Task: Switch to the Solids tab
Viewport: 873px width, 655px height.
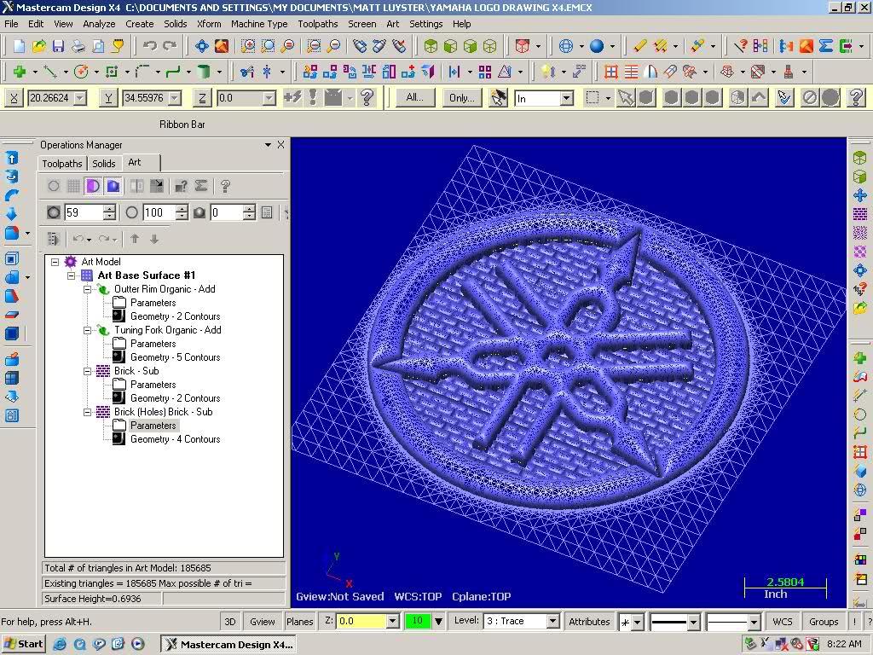Action: pyautogui.click(x=104, y=163)
